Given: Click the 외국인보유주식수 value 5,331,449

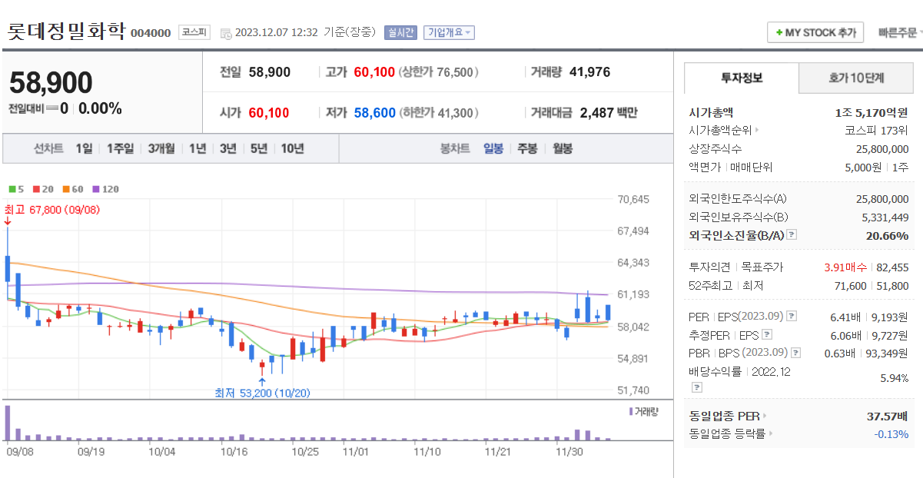Looking at the screenshot, I should pos(885,217).
